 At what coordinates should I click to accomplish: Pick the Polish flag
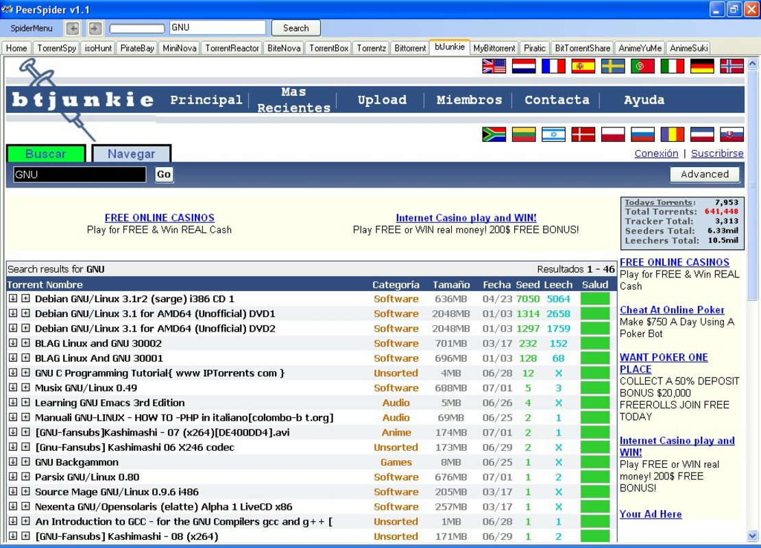pyautogui.click(x=612, y=134)
